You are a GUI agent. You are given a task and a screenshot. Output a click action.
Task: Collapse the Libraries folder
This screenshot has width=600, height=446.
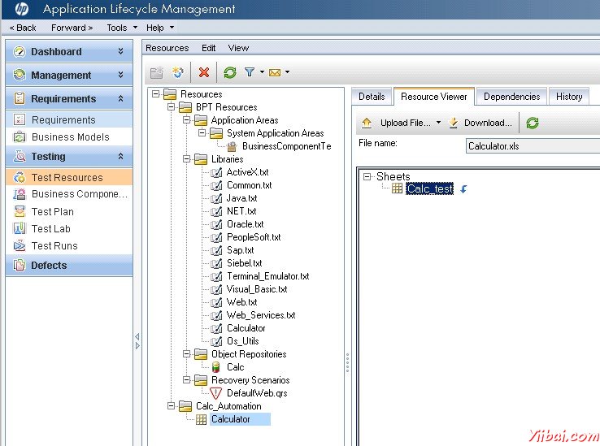click(187, 159)
